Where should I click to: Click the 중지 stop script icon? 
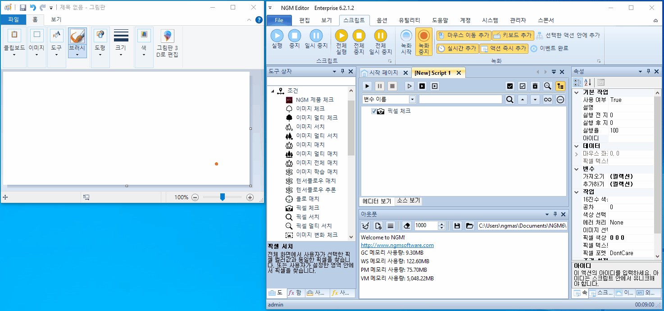[x=295, y=36]
